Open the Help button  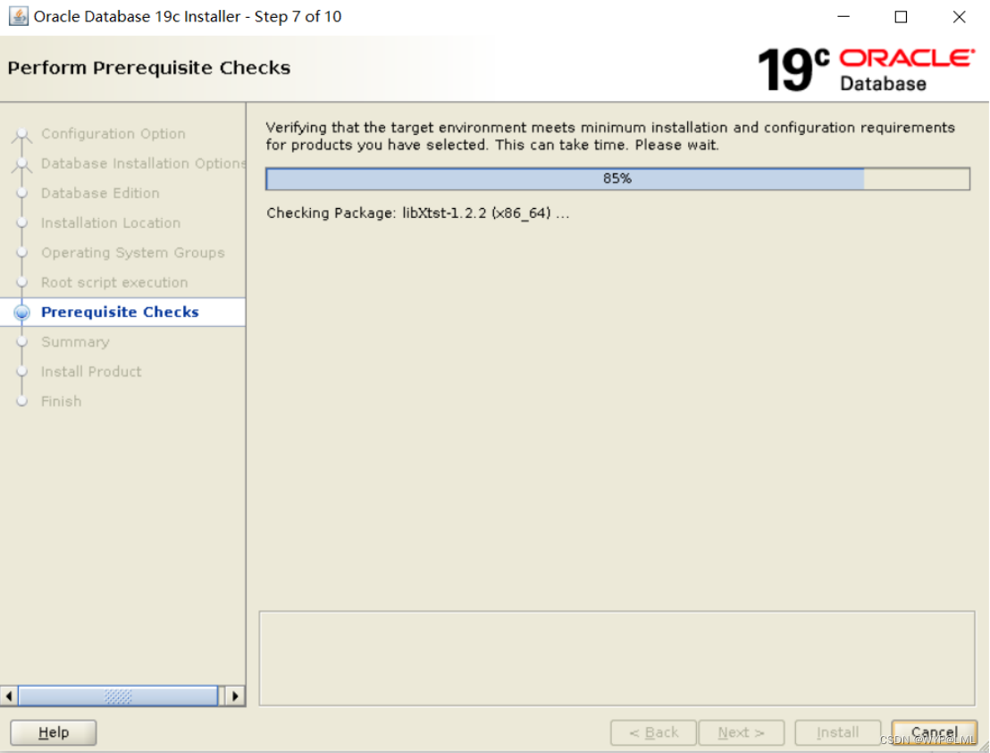(x=54, y=732)
